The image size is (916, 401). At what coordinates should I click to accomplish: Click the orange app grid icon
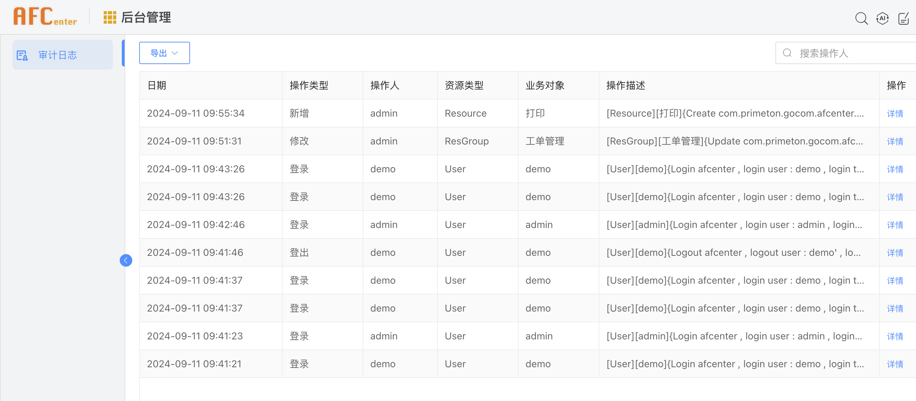(x=110, y=17)
